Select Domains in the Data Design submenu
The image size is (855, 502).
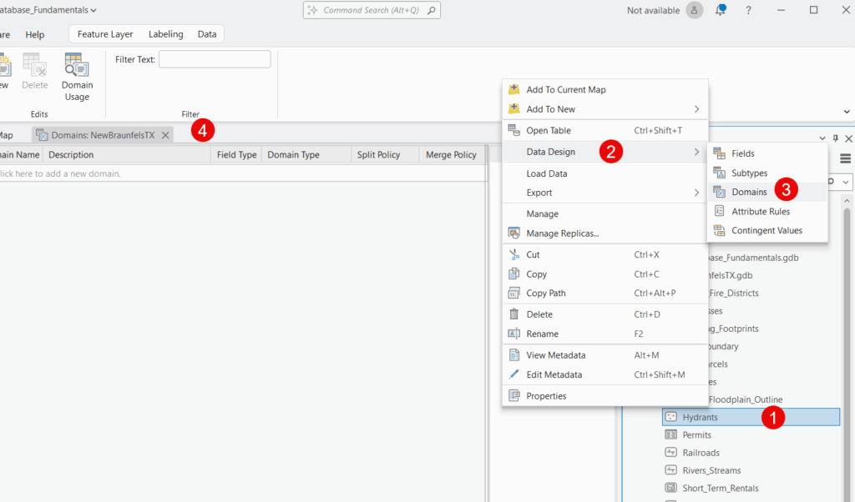pos(749,192)
